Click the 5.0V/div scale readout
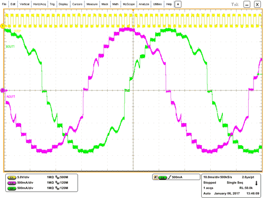The image size is (264, 198). [x=23, y=177]
